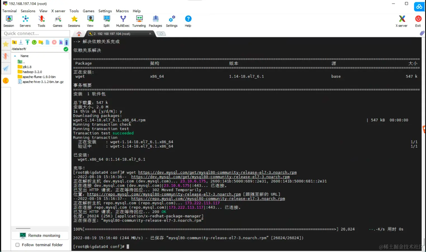The image size is (426, 252).
Task: Click the dev.mysql.com rpm link in wget command
Action: pyautogui.click(x=217, y=173)
